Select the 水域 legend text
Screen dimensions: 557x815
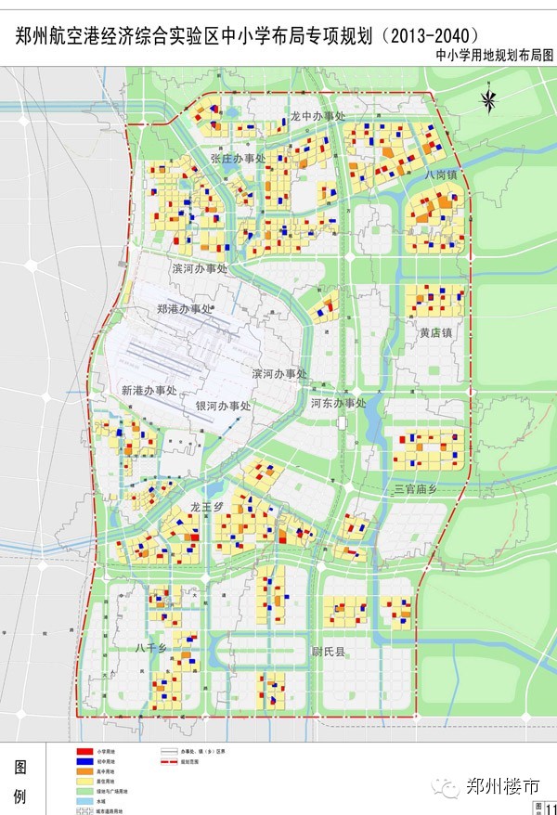[101, 801]
